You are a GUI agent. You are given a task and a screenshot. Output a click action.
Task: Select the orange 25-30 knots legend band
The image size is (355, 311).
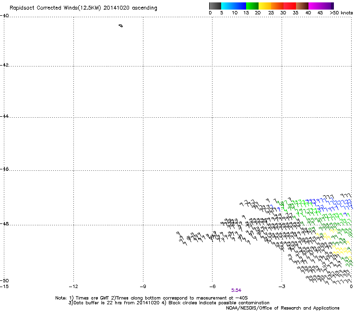coord(277,6)
